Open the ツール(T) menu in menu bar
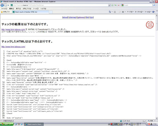 click(36, 9)
